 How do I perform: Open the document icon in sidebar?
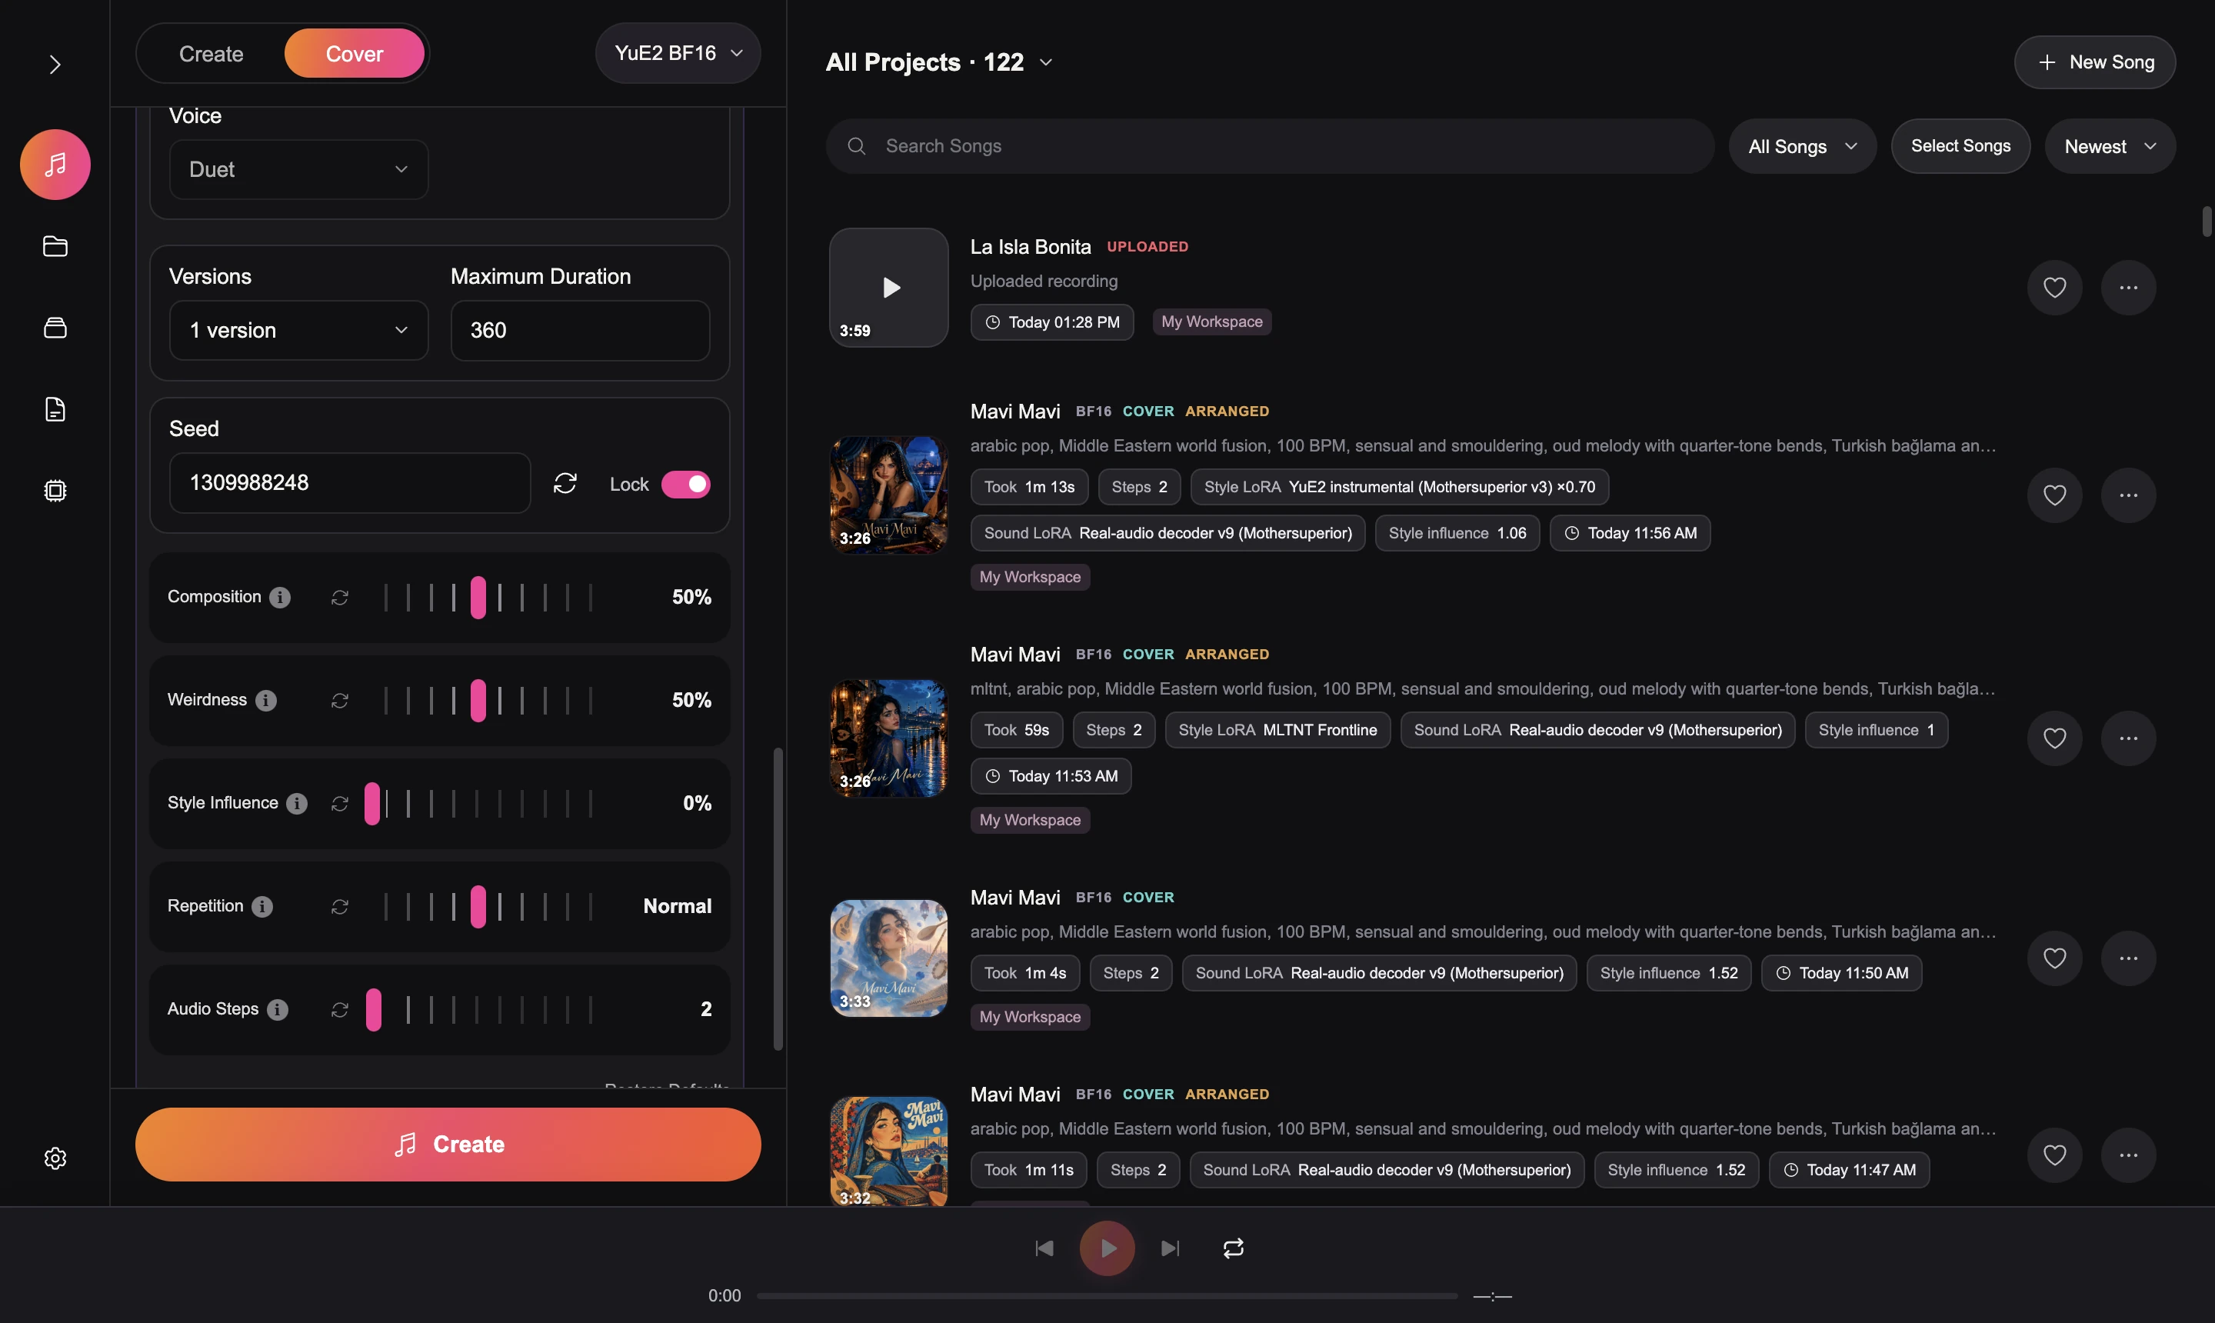[55, 409]
